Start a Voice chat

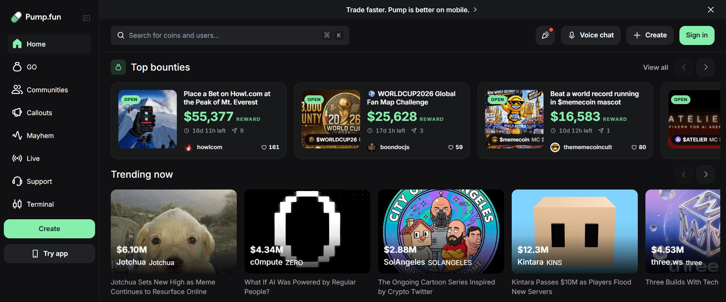(590, 35)
